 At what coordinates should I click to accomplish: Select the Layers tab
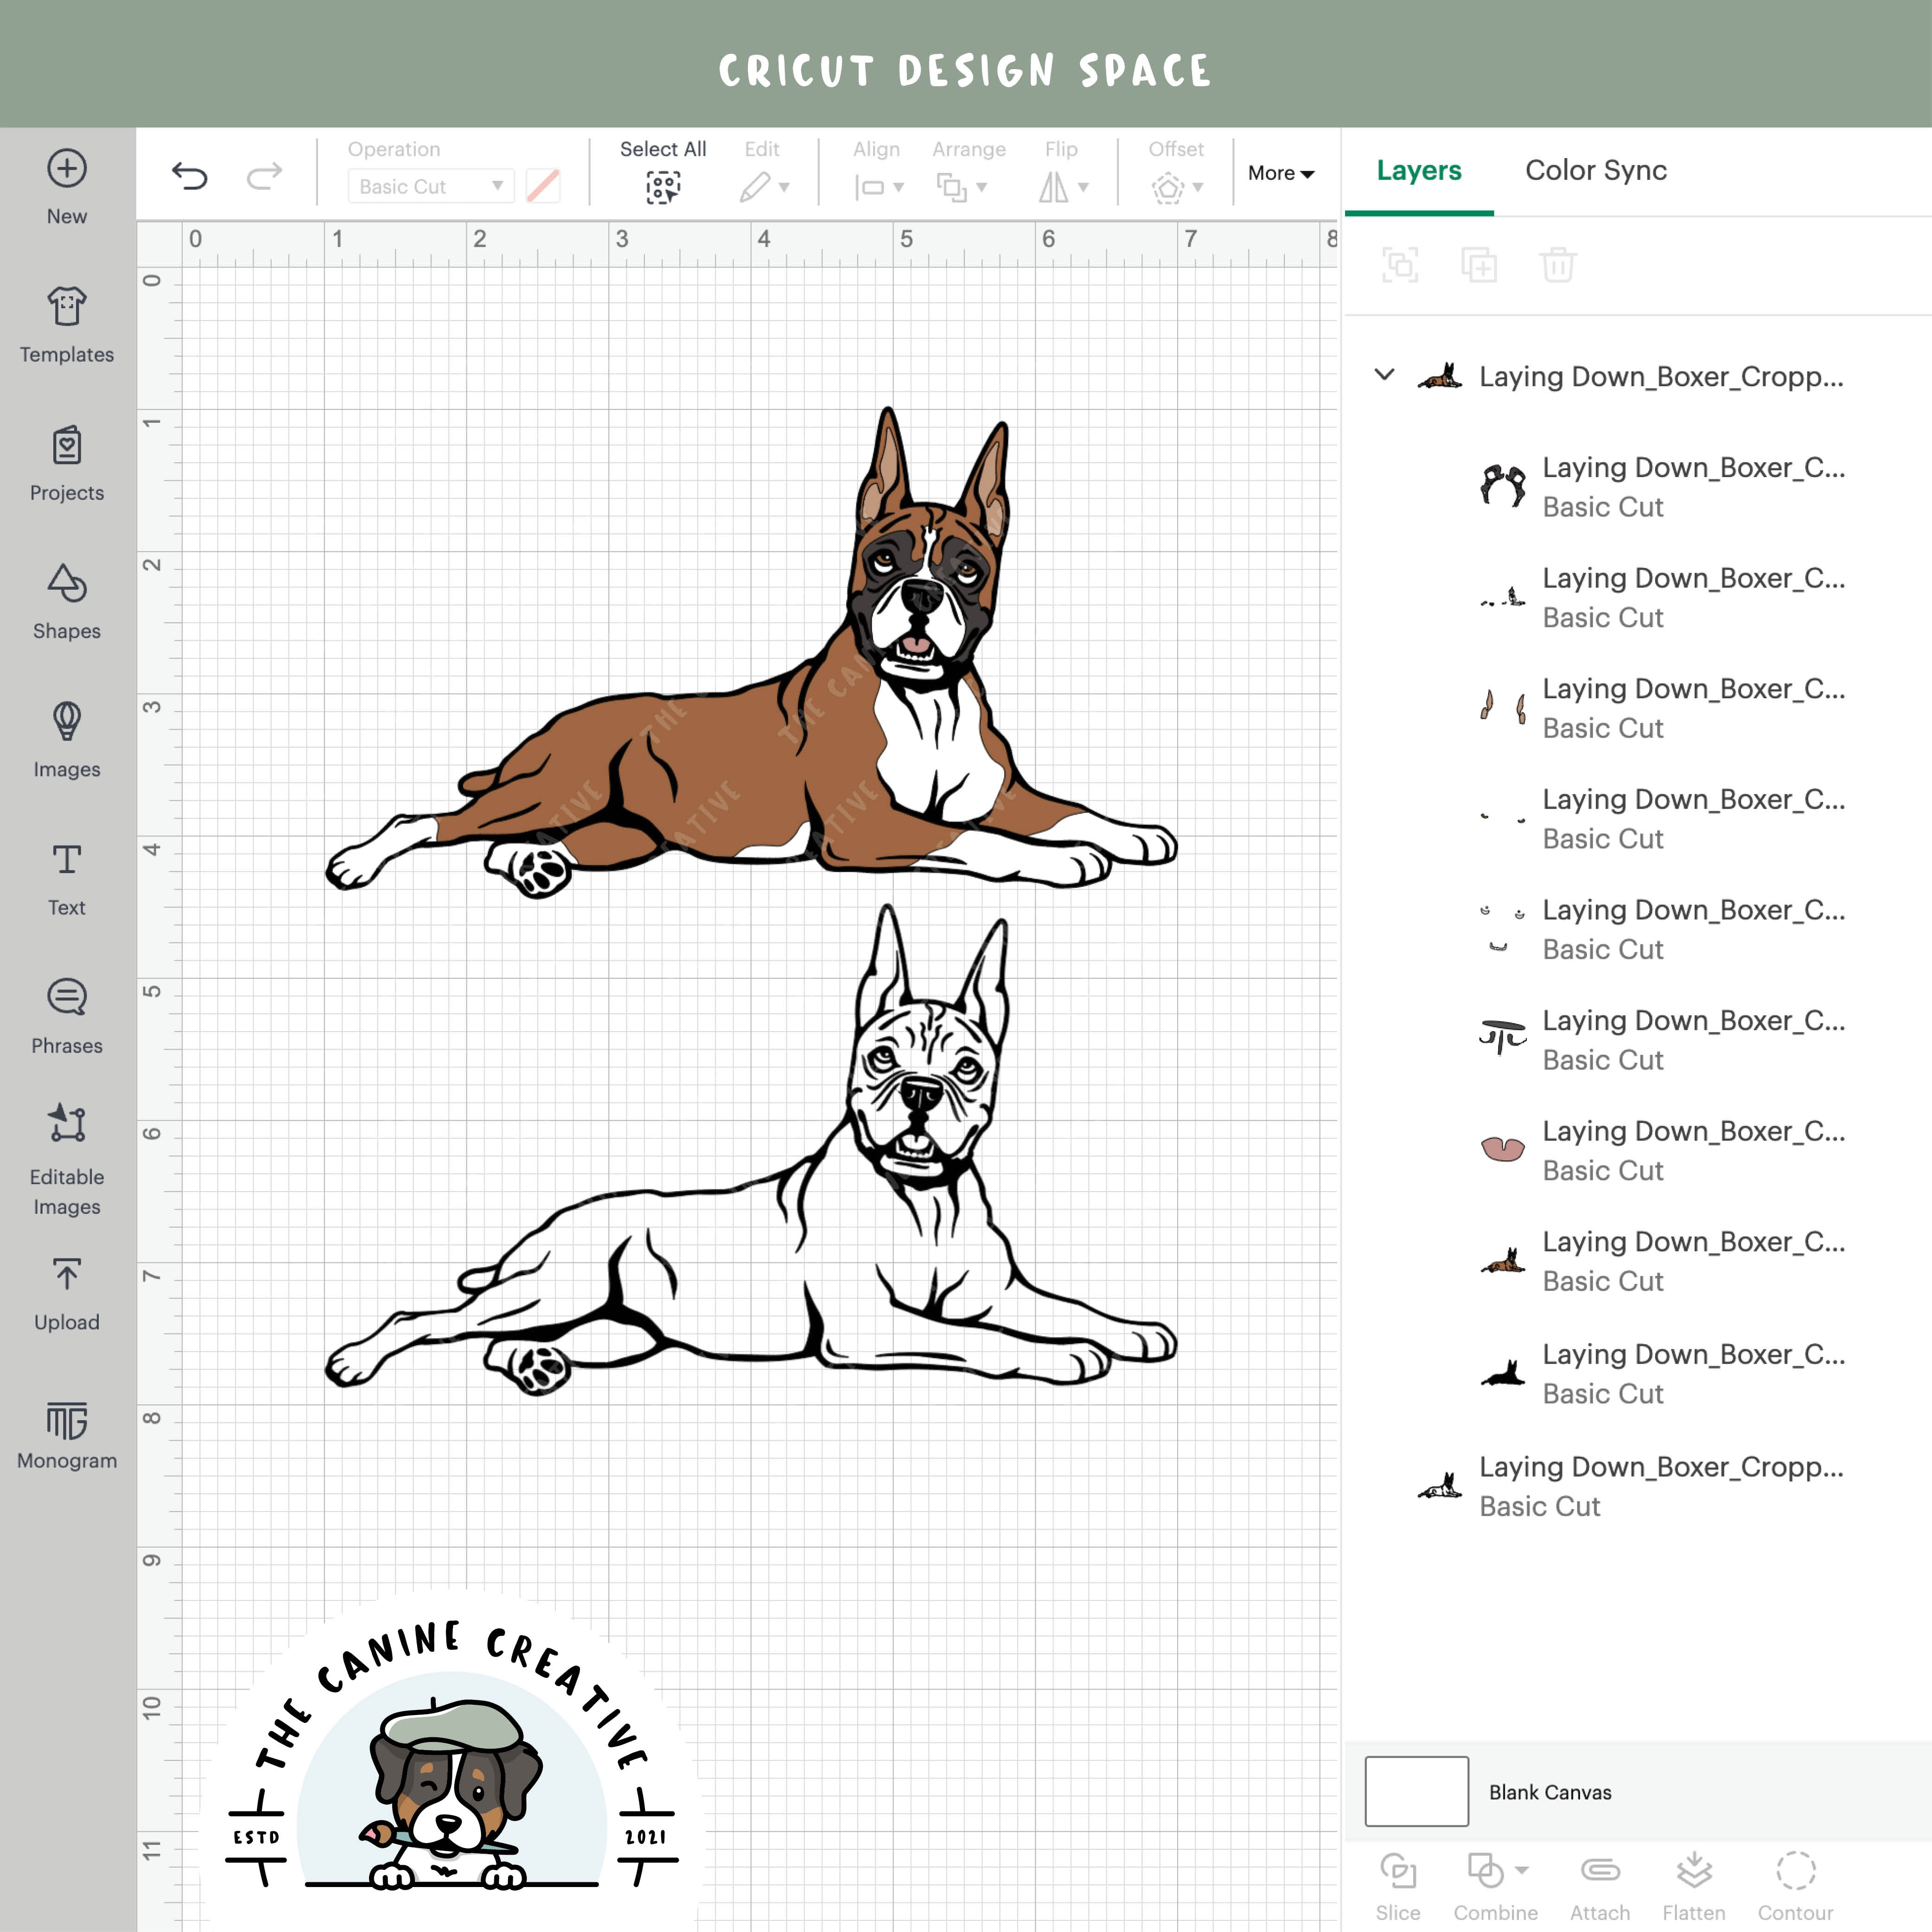tap(1418, 171)
